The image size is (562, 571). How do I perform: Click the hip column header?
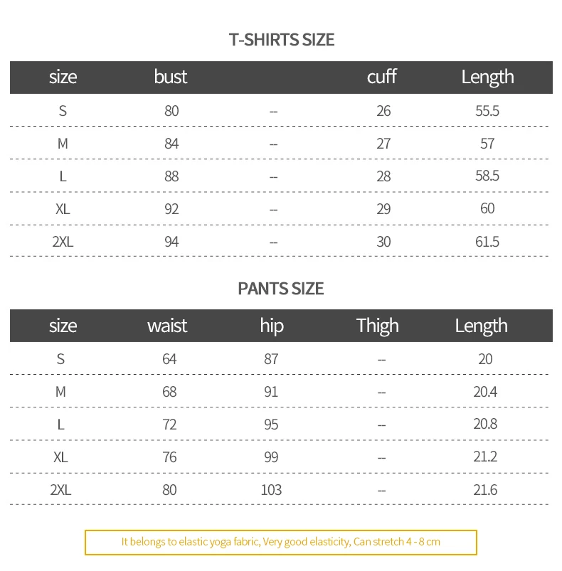[272, 326]
